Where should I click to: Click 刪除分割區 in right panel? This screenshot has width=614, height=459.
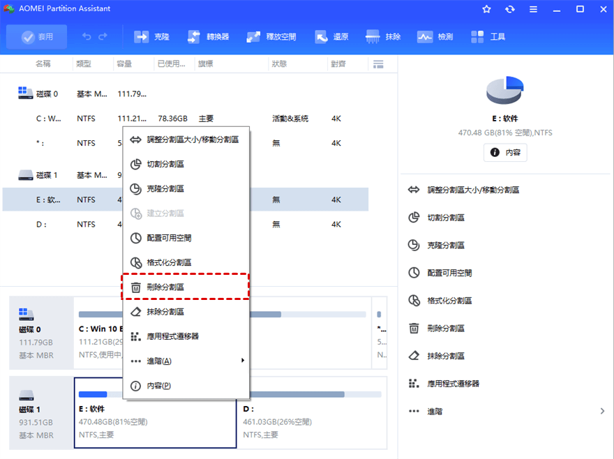(446, 328)
